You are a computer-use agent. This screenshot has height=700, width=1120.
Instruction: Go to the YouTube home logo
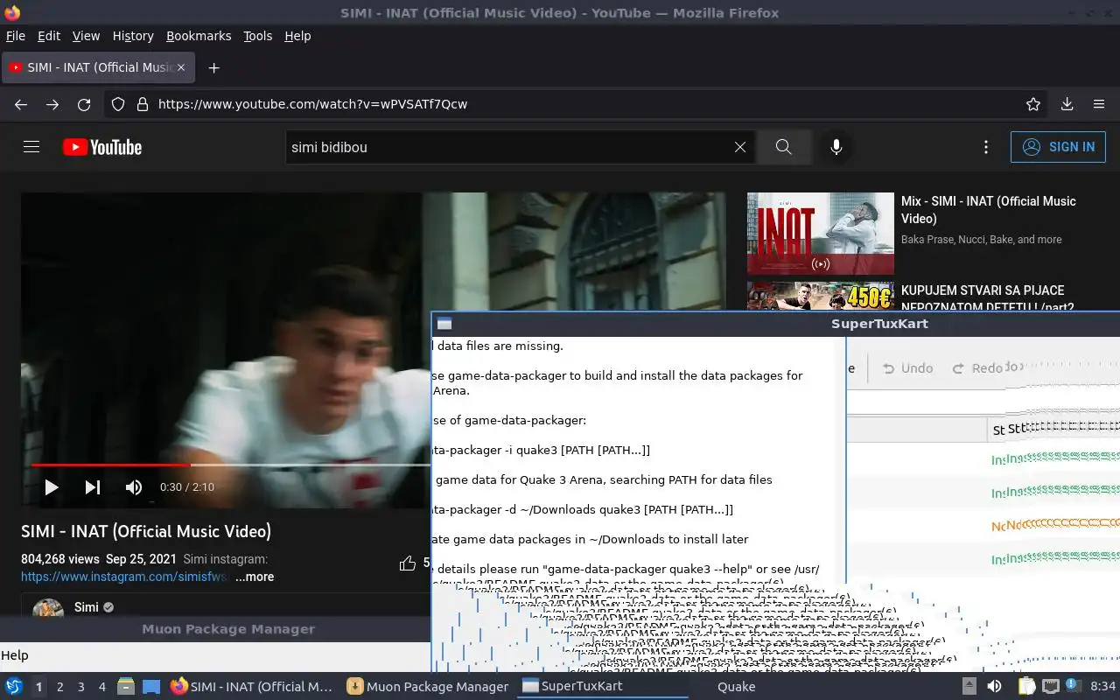pos(102,147)
